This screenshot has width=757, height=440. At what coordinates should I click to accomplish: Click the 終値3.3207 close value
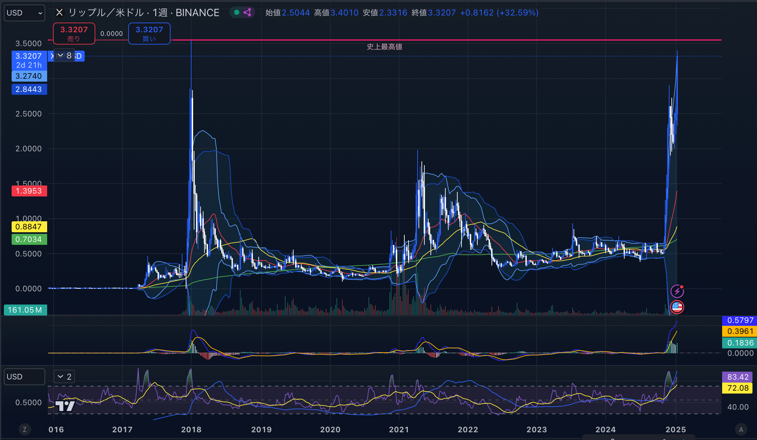click(434, 13)
